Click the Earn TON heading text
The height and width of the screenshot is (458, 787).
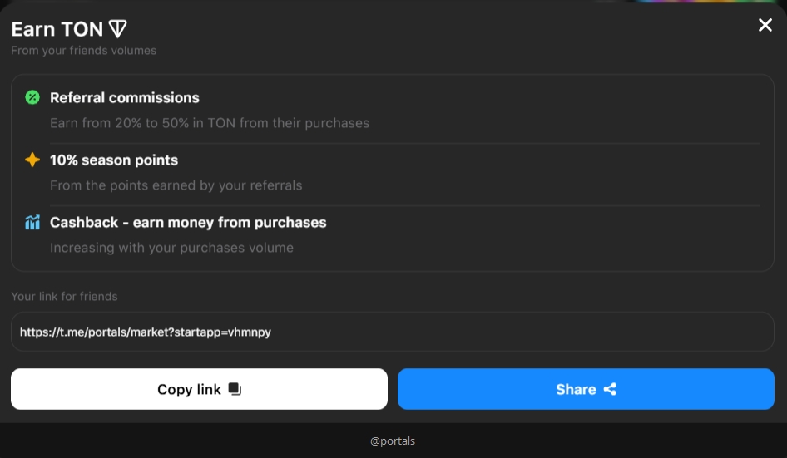click(x=57, y=29)
